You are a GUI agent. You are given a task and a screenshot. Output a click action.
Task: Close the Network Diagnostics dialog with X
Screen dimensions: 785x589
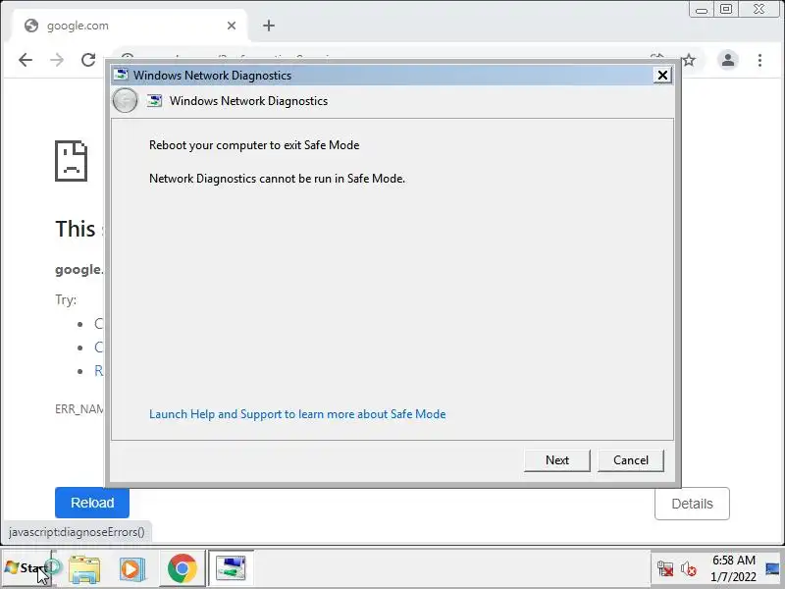tap(662, 76)
